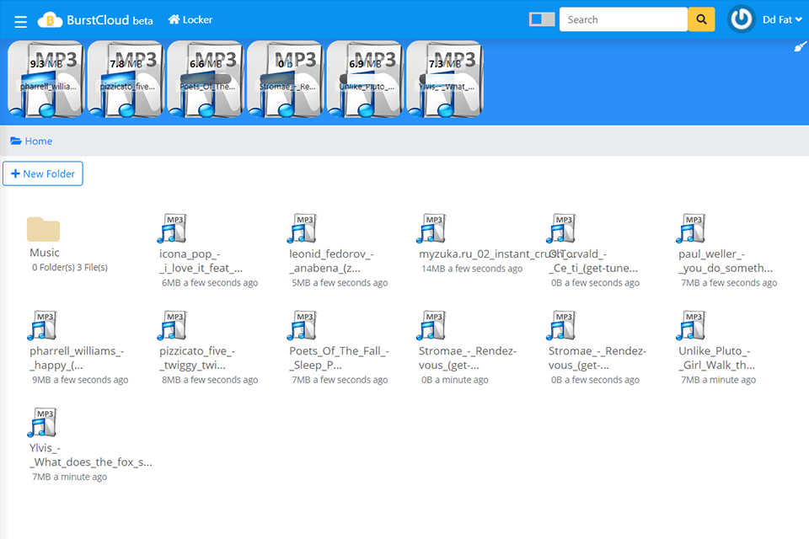The width and height of the screenshot is (809, 539).
Task: Click inside the Search field
Action: coord(623,19)
